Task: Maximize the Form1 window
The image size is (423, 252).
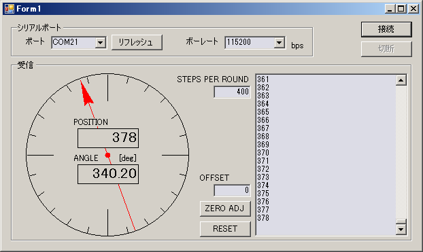Action: 401,9
